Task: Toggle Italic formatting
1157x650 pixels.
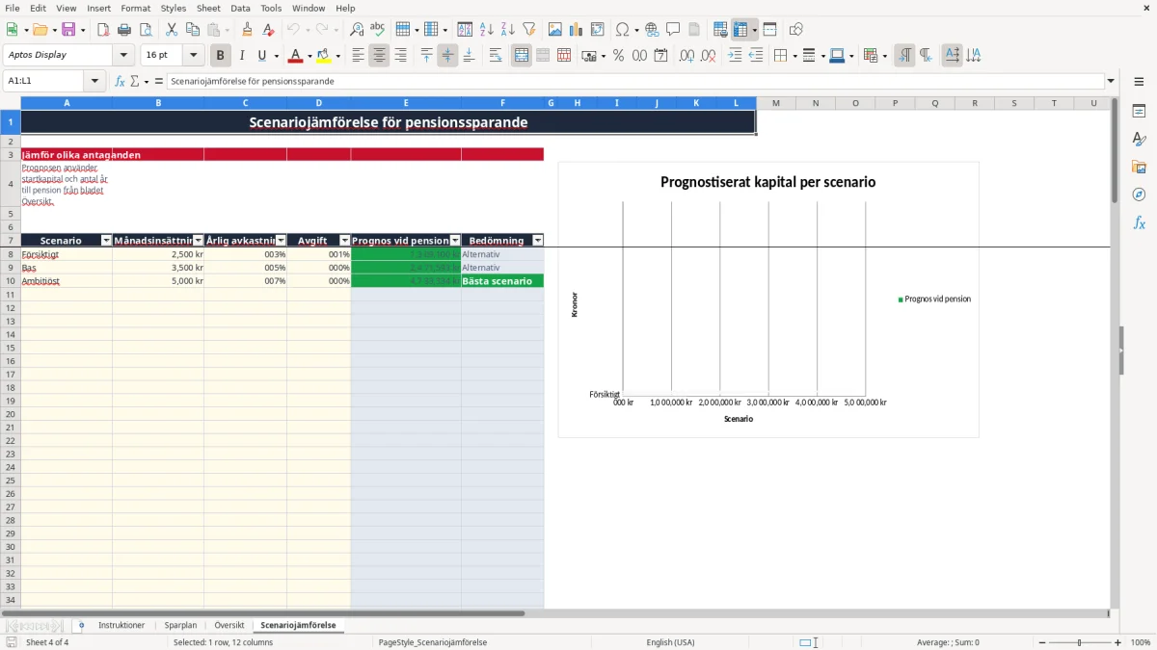Action: (241, 56)
